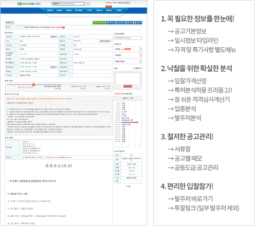Image resolution: width=255 pixels, height=226 pixels.
Task: Click the file viewer button with orange icon
Action: coord(29,158)
